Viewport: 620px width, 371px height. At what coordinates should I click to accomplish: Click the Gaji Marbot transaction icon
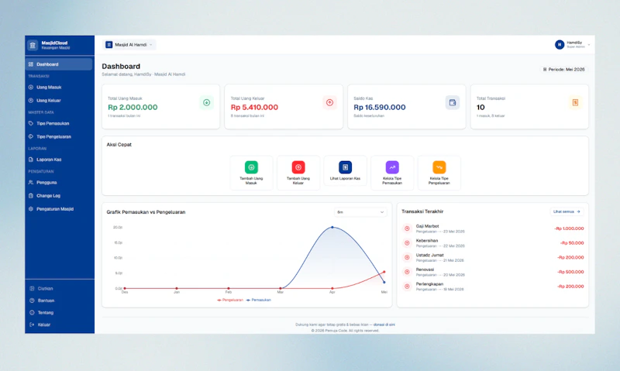pyautogui.click(x=407, y=228)
